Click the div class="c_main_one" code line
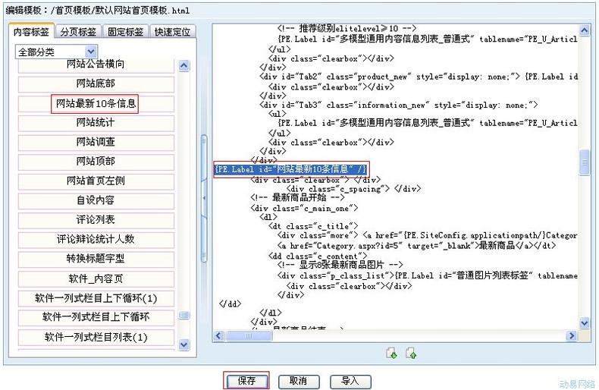The width and height of the screenshot is (599, 390). coord(304,209)
